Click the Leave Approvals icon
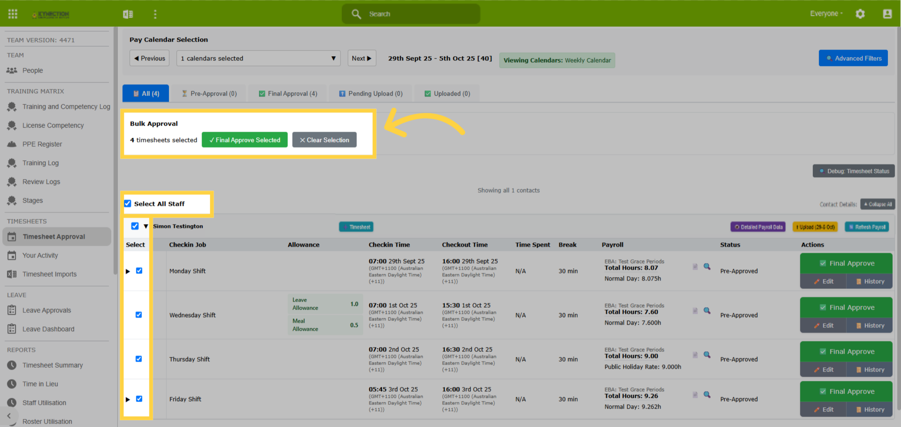 point(12,310)
